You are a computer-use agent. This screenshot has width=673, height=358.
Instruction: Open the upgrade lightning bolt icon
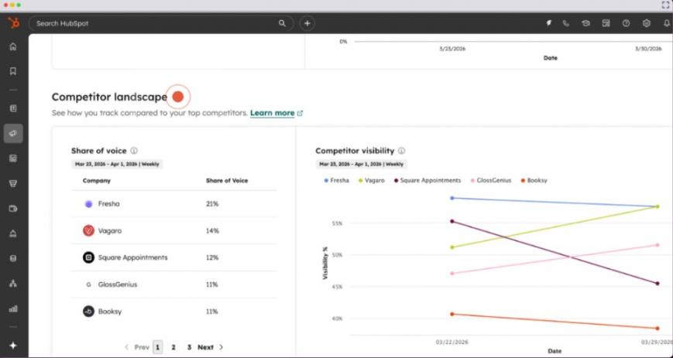(x=548, y=23)
